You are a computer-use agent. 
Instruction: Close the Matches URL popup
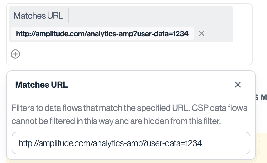[x=238, y=84]
